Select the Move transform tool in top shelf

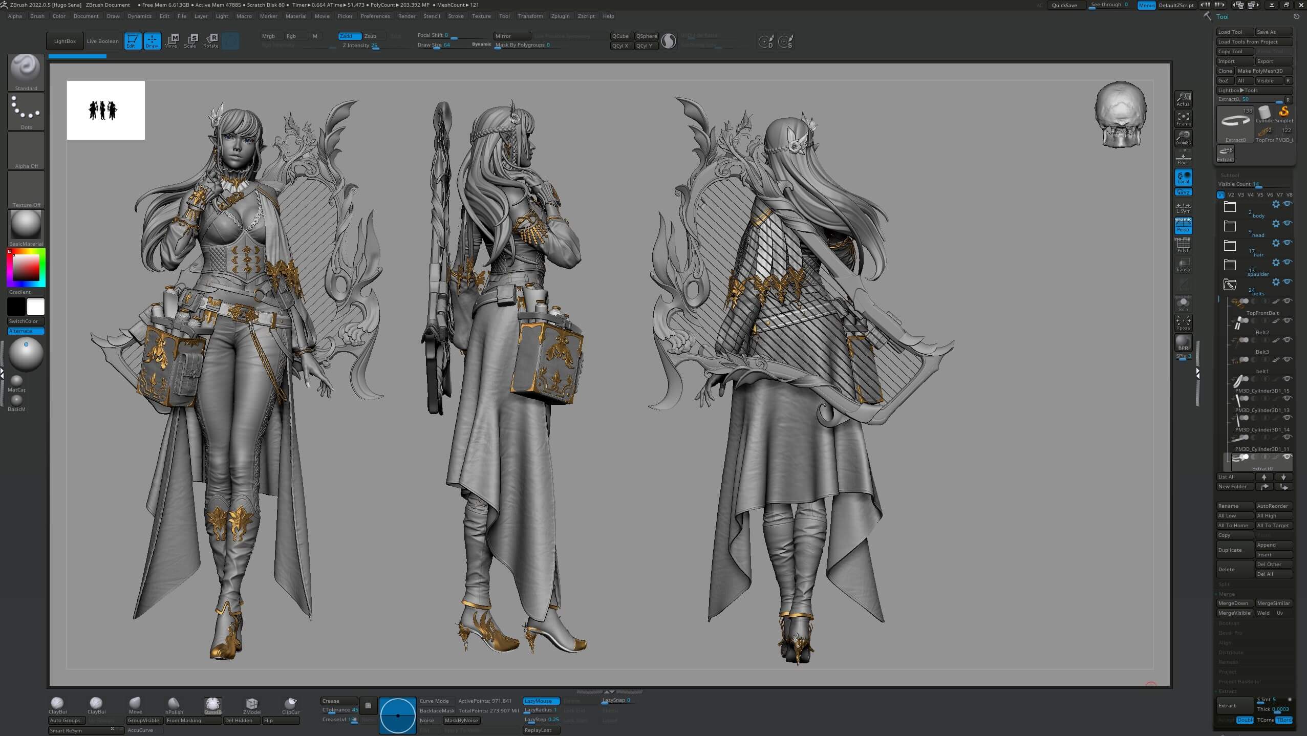pyautogui.click(x=171, y=41)
